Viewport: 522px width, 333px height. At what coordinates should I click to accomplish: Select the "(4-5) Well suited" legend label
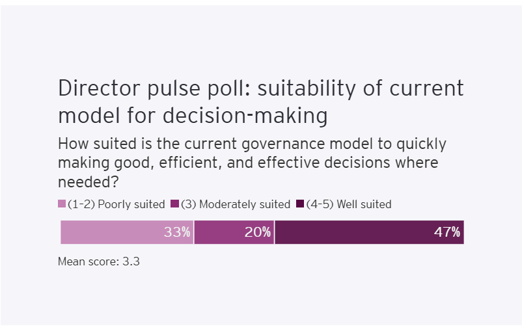pos(348,204)
